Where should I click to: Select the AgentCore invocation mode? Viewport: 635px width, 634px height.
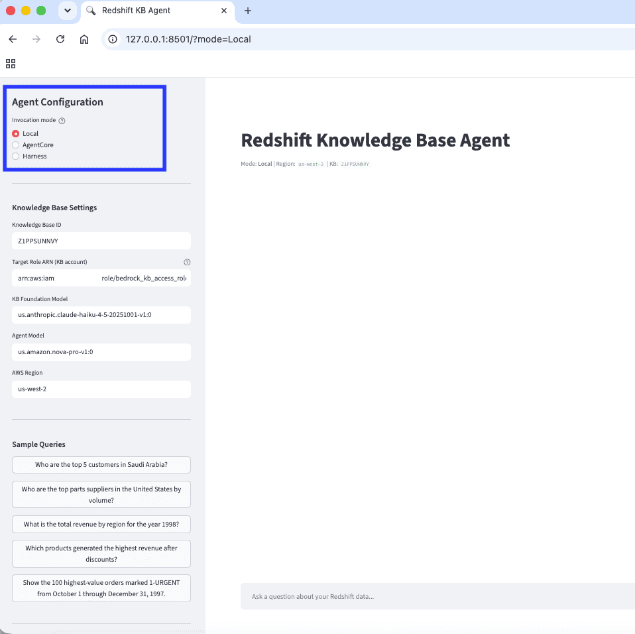tap(32, 145)
